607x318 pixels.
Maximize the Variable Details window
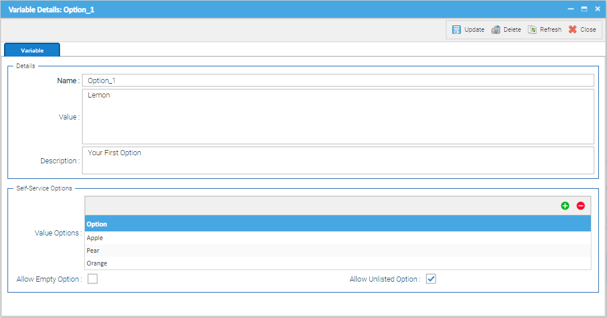[x=584, y=9]
